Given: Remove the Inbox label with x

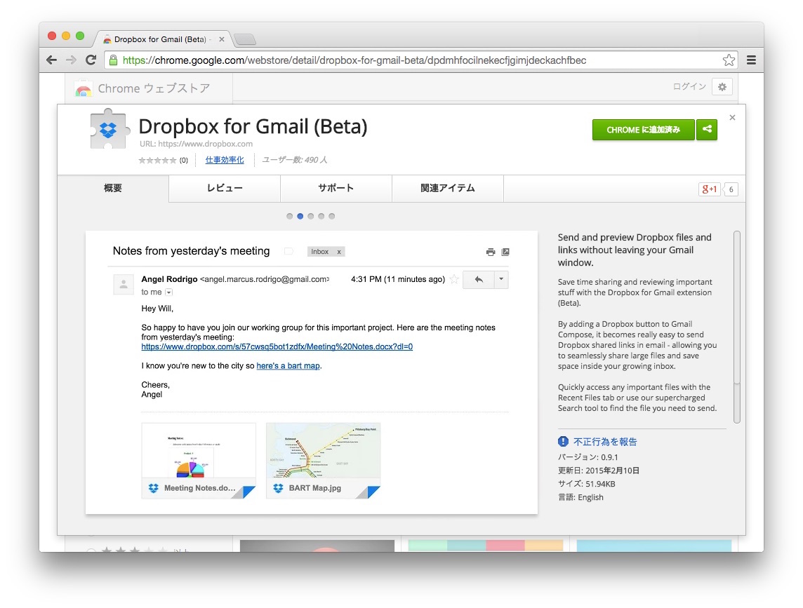Looking at the screenshot, I should pos(338,252).
